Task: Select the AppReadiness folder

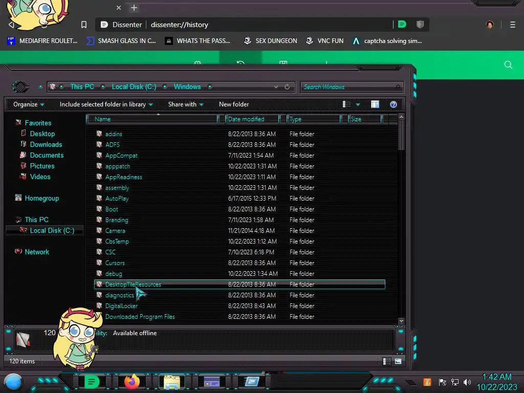Action: (x=124, y=177)
